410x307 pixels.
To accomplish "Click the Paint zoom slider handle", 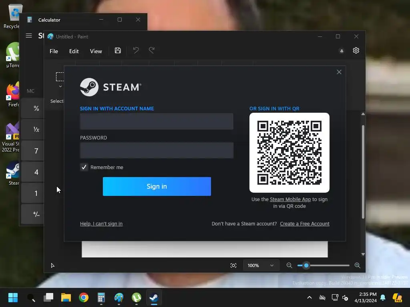I will [x=306, y=265].
